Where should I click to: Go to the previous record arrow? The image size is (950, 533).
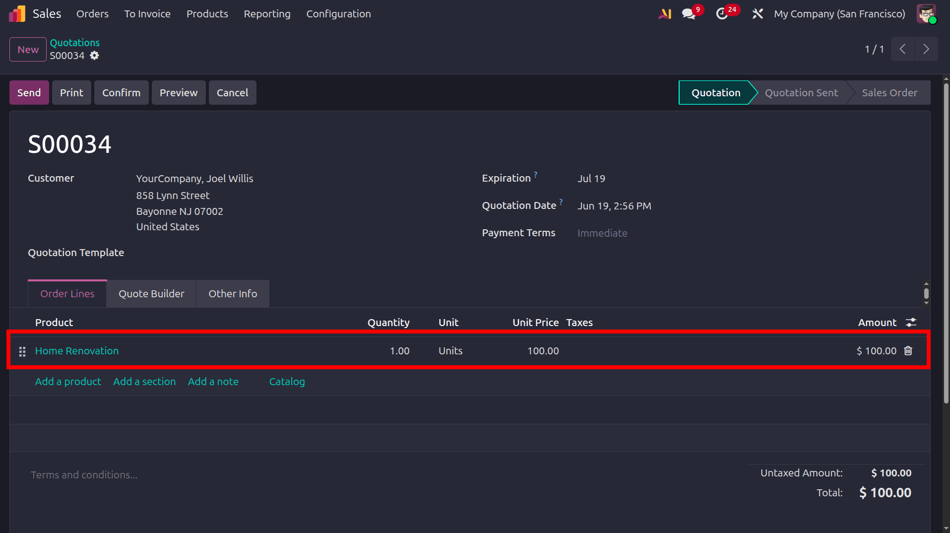(902, 49)
